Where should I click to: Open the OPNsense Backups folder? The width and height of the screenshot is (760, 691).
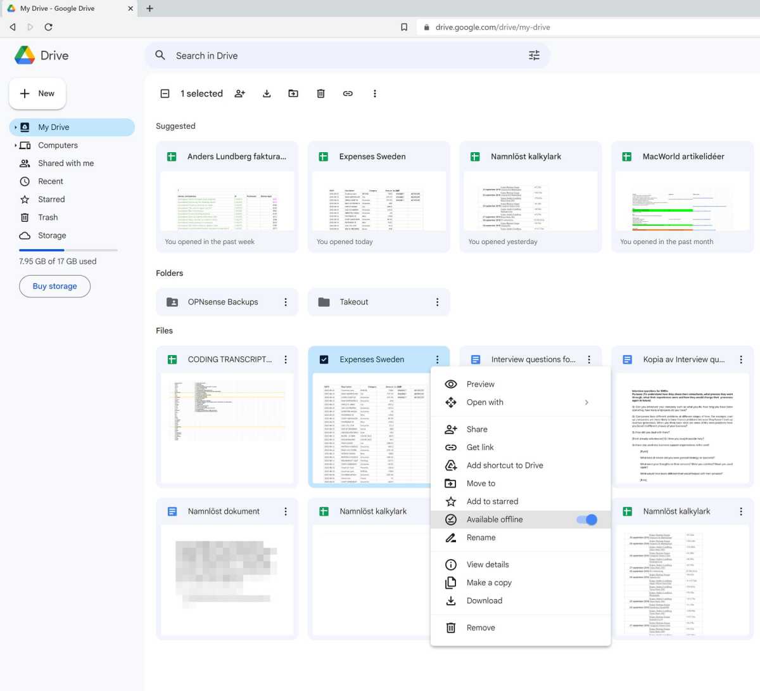[227, 302]
